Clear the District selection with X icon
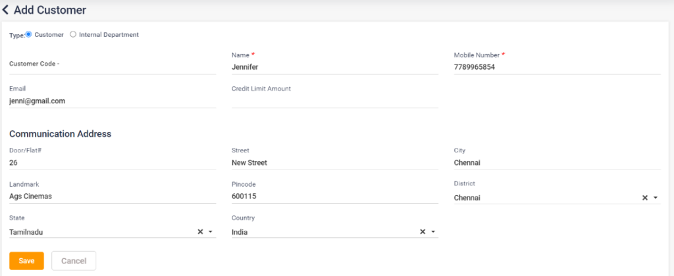674x276 pixels. (x=645, y=198)
